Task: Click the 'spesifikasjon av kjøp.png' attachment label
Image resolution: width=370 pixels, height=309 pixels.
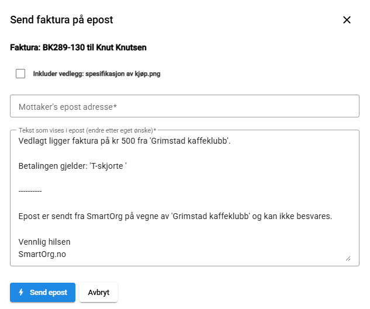Action: pos(122,74)
